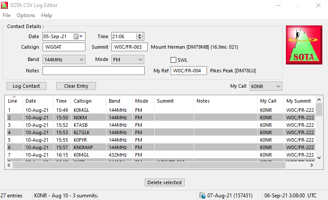Open the Date calendar picker icon
The image size is (328, 200).
tap(76, 36)
